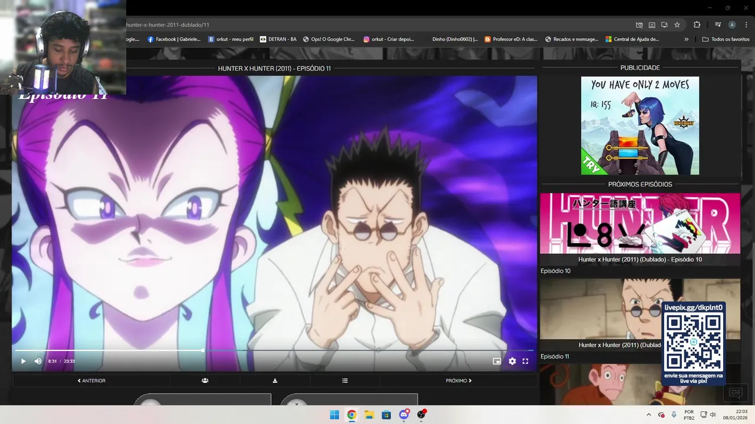Open Chrome profile avatar A

732,25
